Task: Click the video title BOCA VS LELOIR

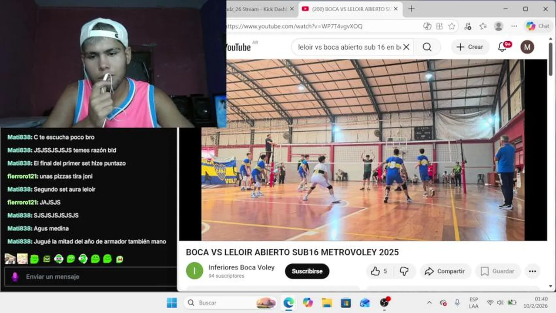Action: [x=292, y=252]
